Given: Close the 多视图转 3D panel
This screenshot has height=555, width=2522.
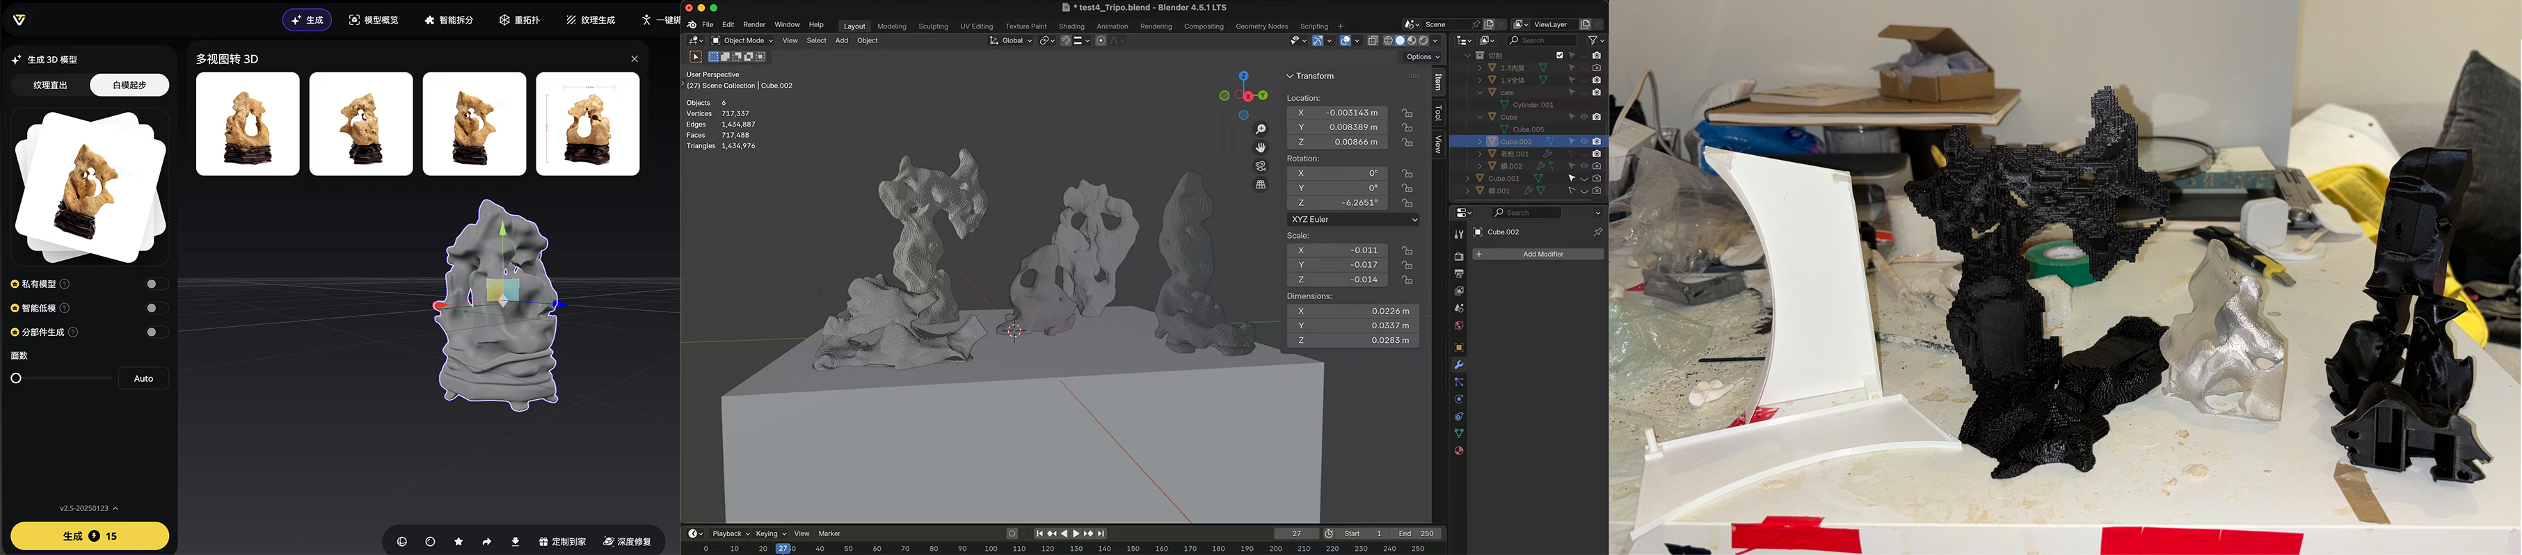Looking at the screenshot, I should (635, 58).
